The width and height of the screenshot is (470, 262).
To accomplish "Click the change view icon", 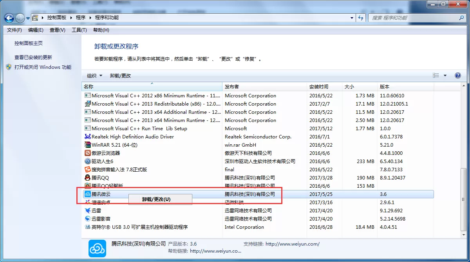I will coord(436,75).
